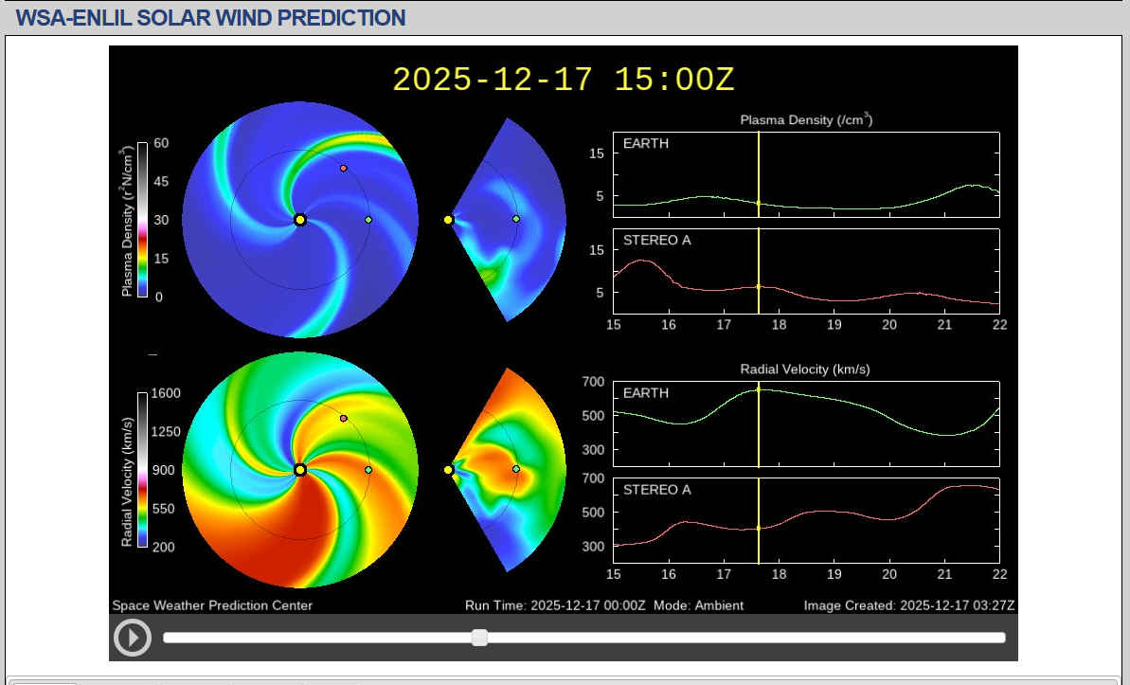Click the radial velocity color scale bar
The width and height of the screenshot is (1130, 685).
142,470
